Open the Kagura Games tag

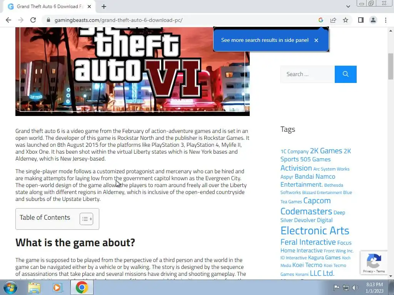(x=324, y=258)
